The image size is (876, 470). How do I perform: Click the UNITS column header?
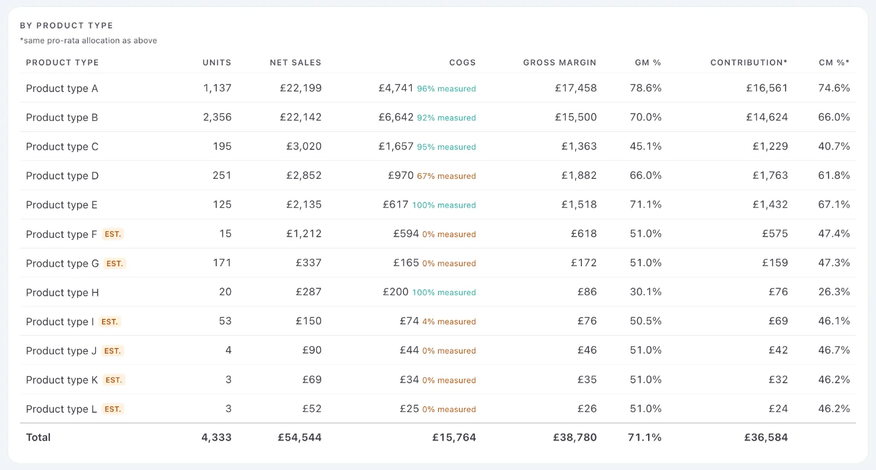217,63
